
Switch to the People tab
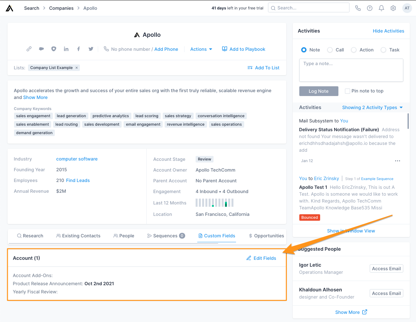(x=124, y=236)
